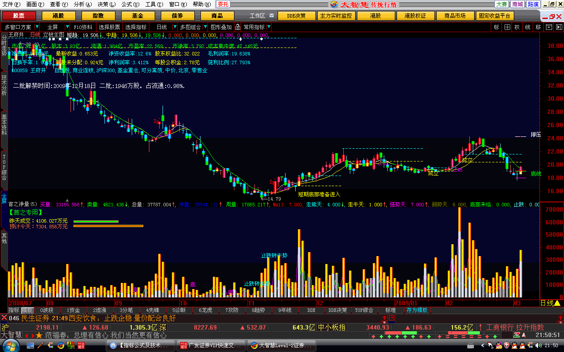Open the 工具 menu
Viewport: 564px width, 352px height.
click(154, 4)
